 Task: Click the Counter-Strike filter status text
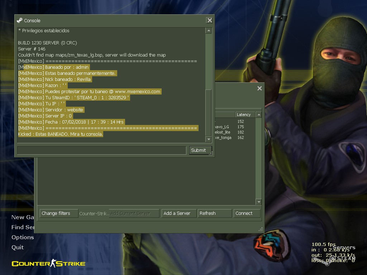tap(94, 213)
